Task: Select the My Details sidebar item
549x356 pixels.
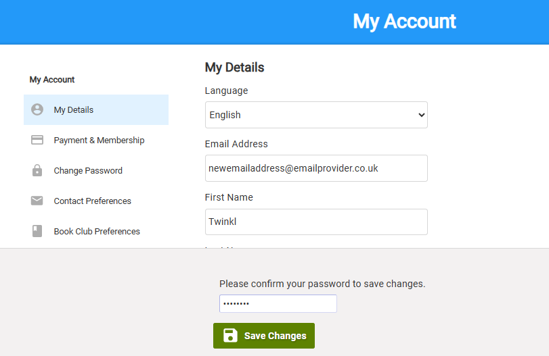Action: point(96,109)
